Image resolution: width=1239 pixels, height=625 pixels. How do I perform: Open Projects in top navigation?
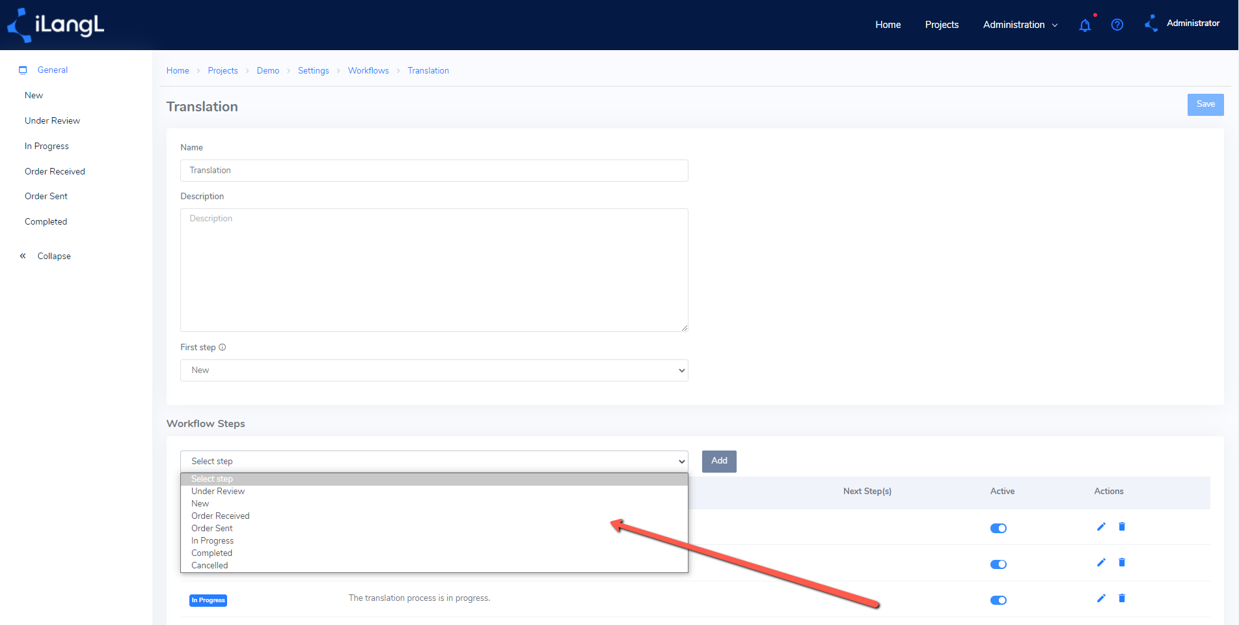pyautogui.click(x=942, y=25)
